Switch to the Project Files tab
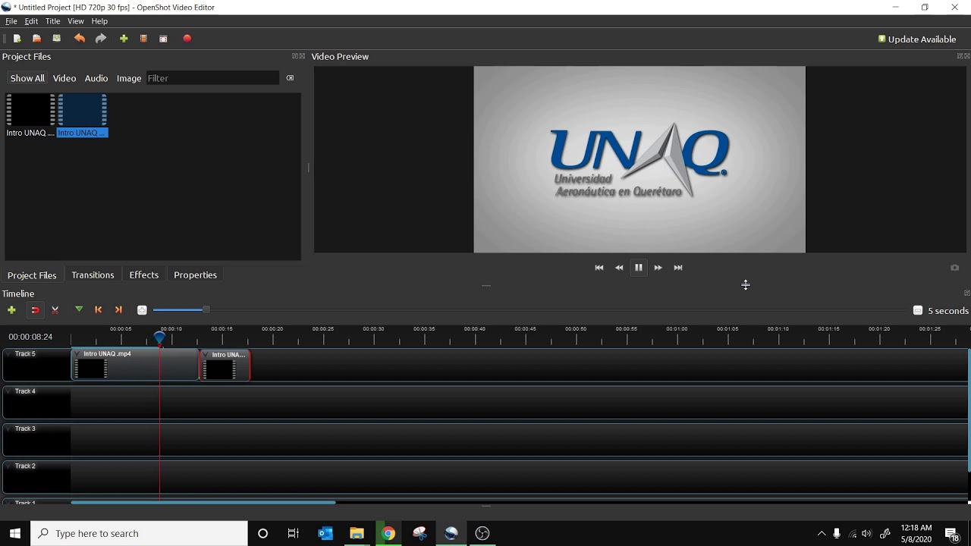This screenshot has width=971, height=546. click(32, 275)
